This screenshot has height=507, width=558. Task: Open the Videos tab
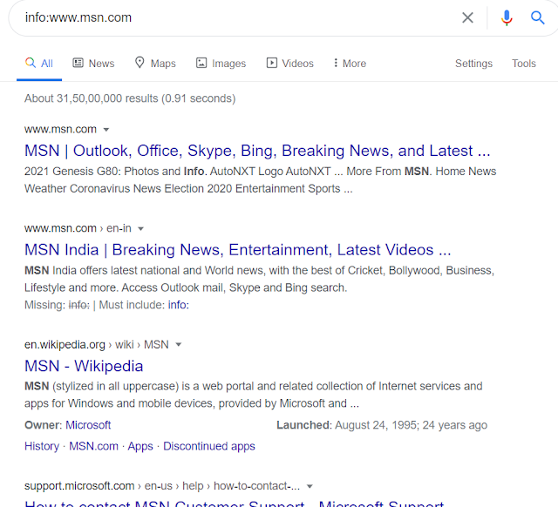290,64
